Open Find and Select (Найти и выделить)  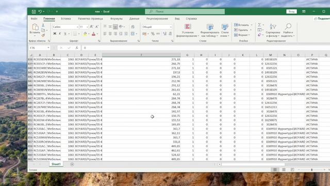click(288, 30)
